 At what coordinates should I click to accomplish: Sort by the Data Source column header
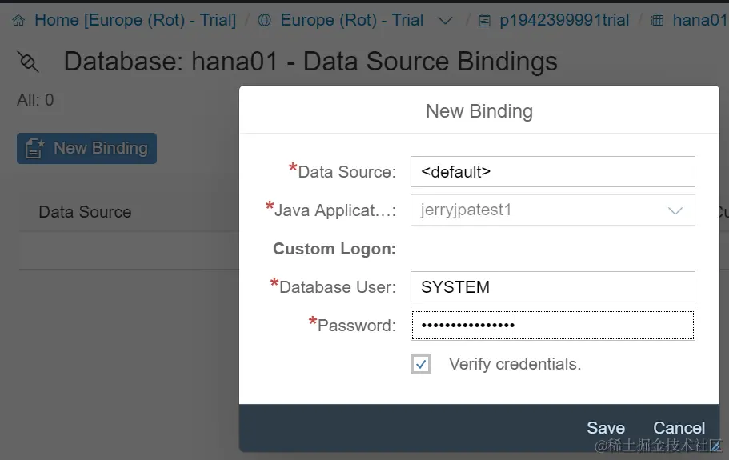tap(85, 212)
